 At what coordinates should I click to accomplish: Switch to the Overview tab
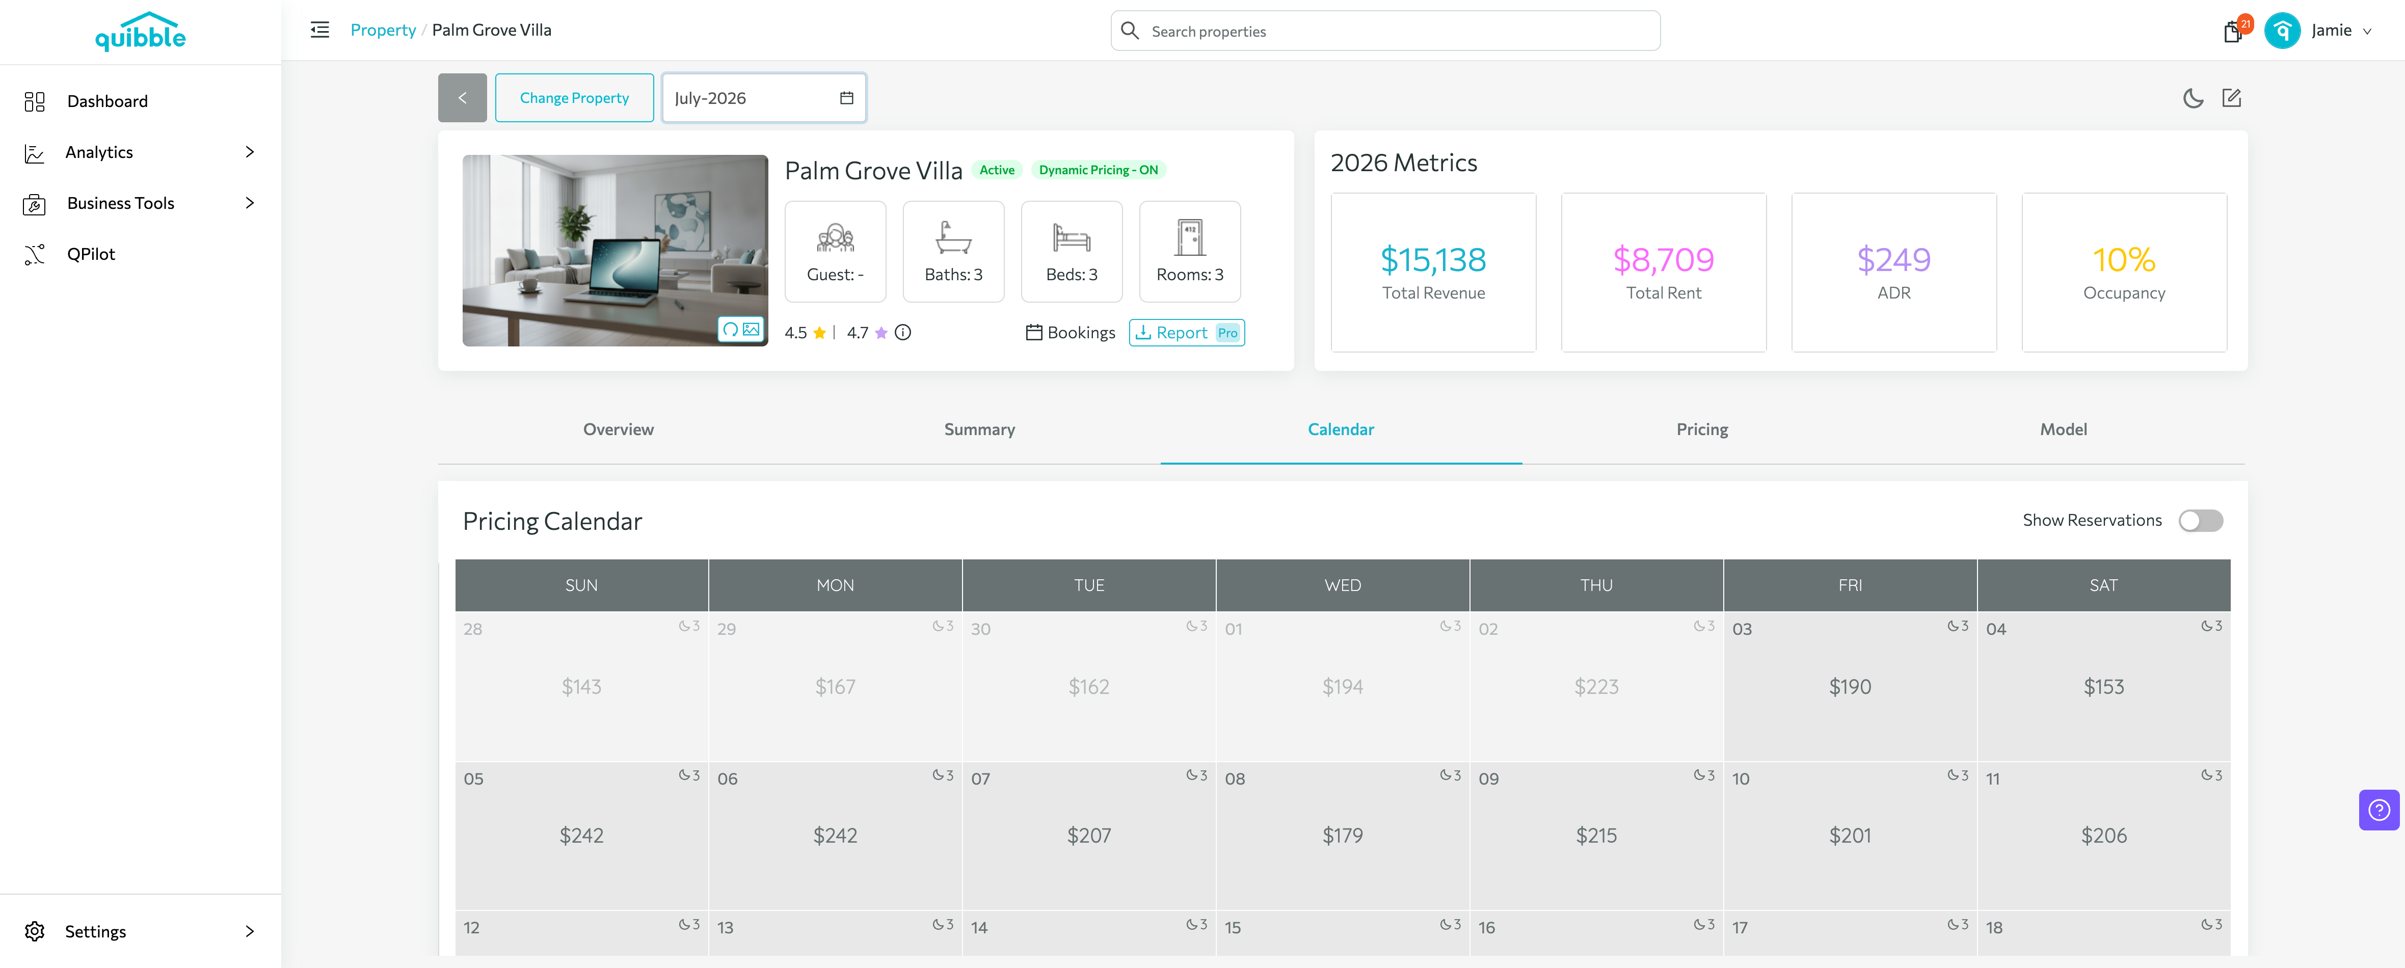[x=618, y=429]
